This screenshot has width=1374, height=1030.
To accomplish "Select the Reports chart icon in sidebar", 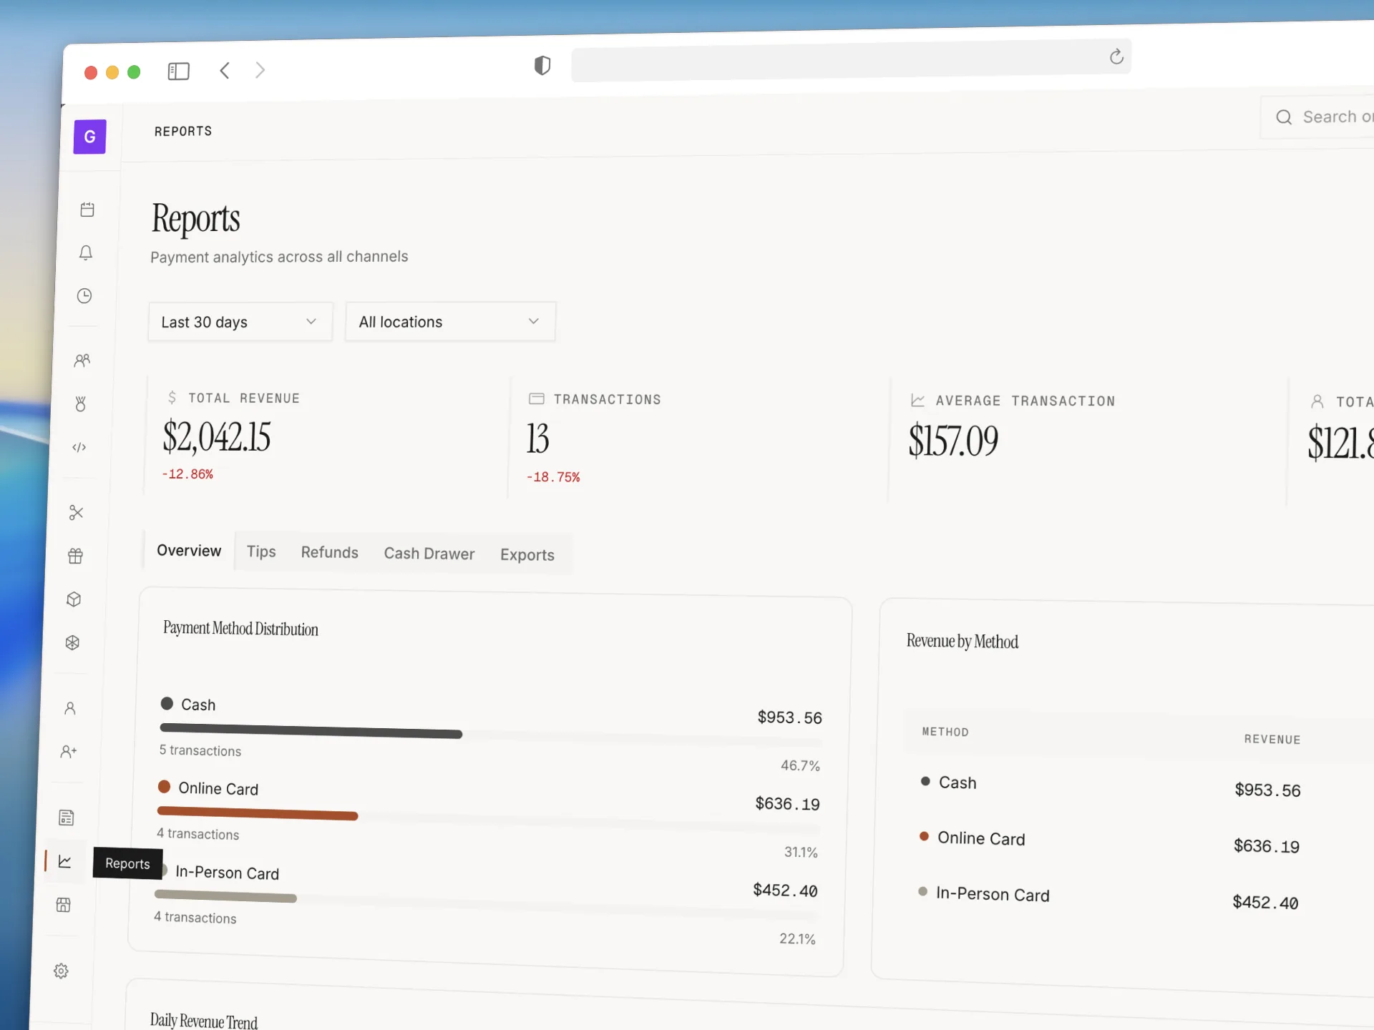I will (x=64, y=862).
